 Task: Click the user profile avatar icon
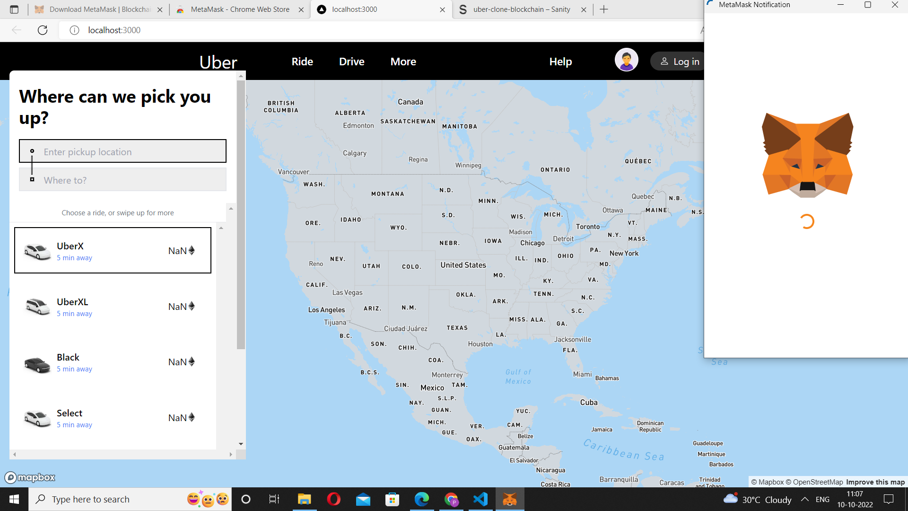tap(626, 60)
